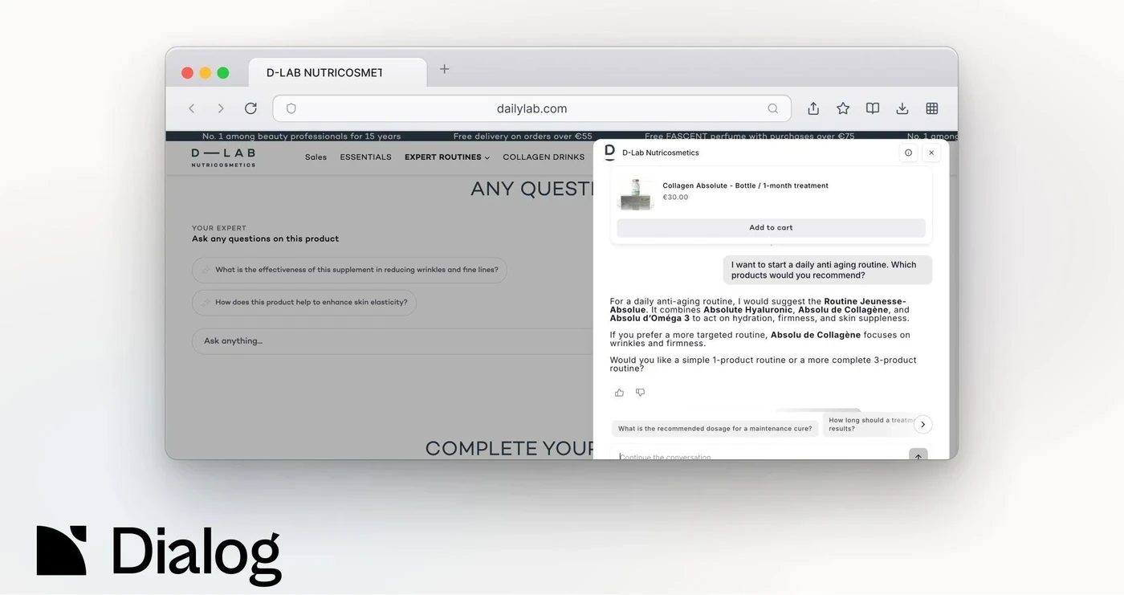The height and width of the screenshot is (595, 1124).
Task: Click the €30.00 price text
Action: click(x=675, y=198)
